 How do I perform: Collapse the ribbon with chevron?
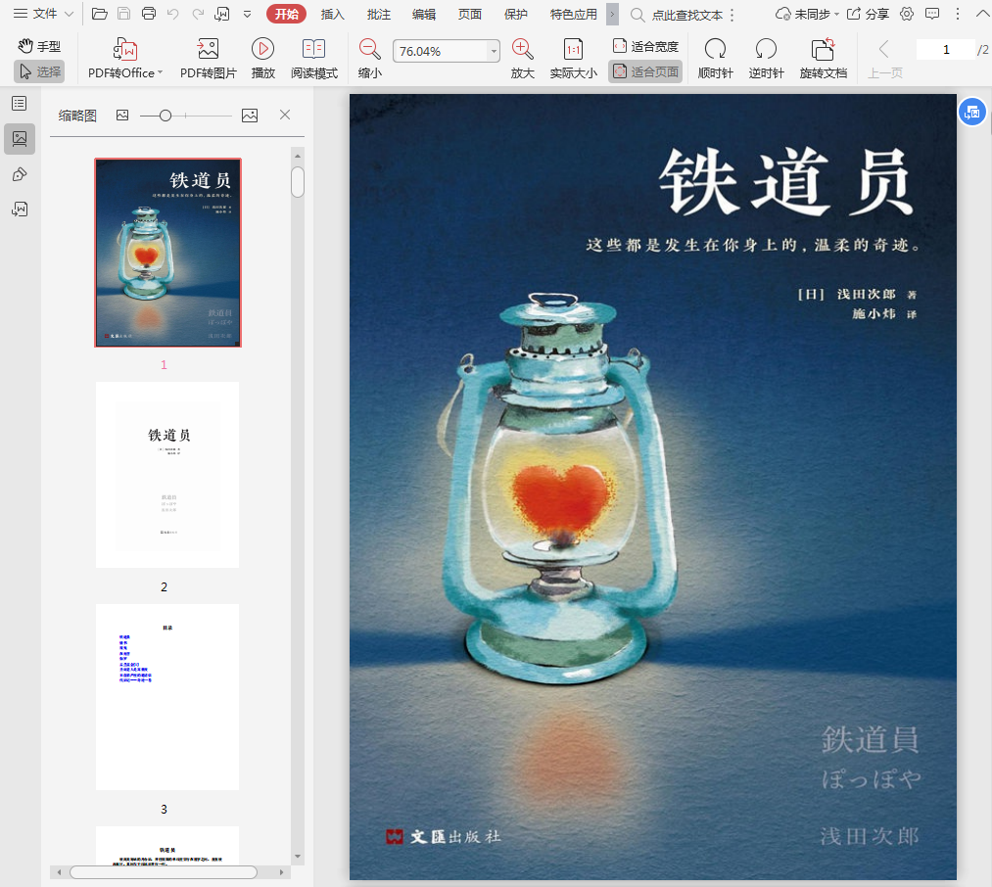(x=982, y=14)
